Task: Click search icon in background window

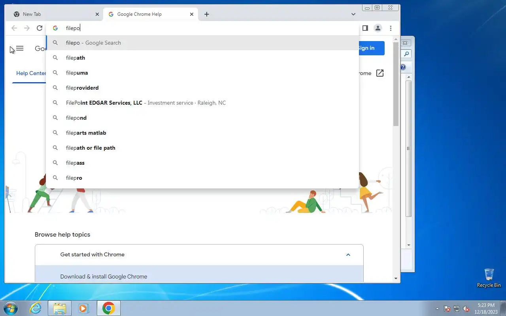Action: [407, 54]
